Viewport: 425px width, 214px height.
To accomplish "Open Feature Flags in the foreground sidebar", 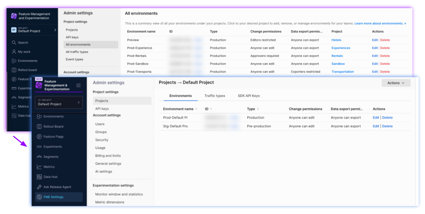I will point(53,137).
